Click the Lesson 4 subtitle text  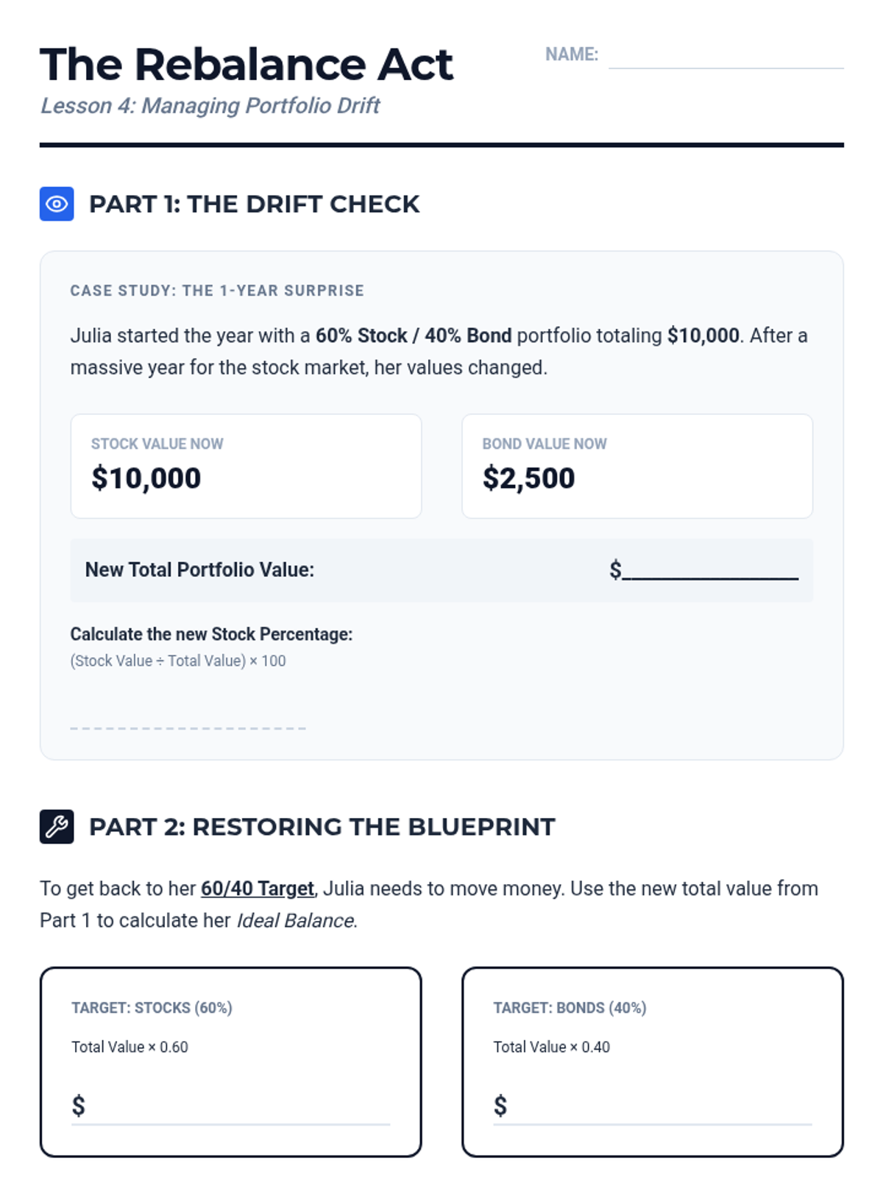(x=210, y=106)
